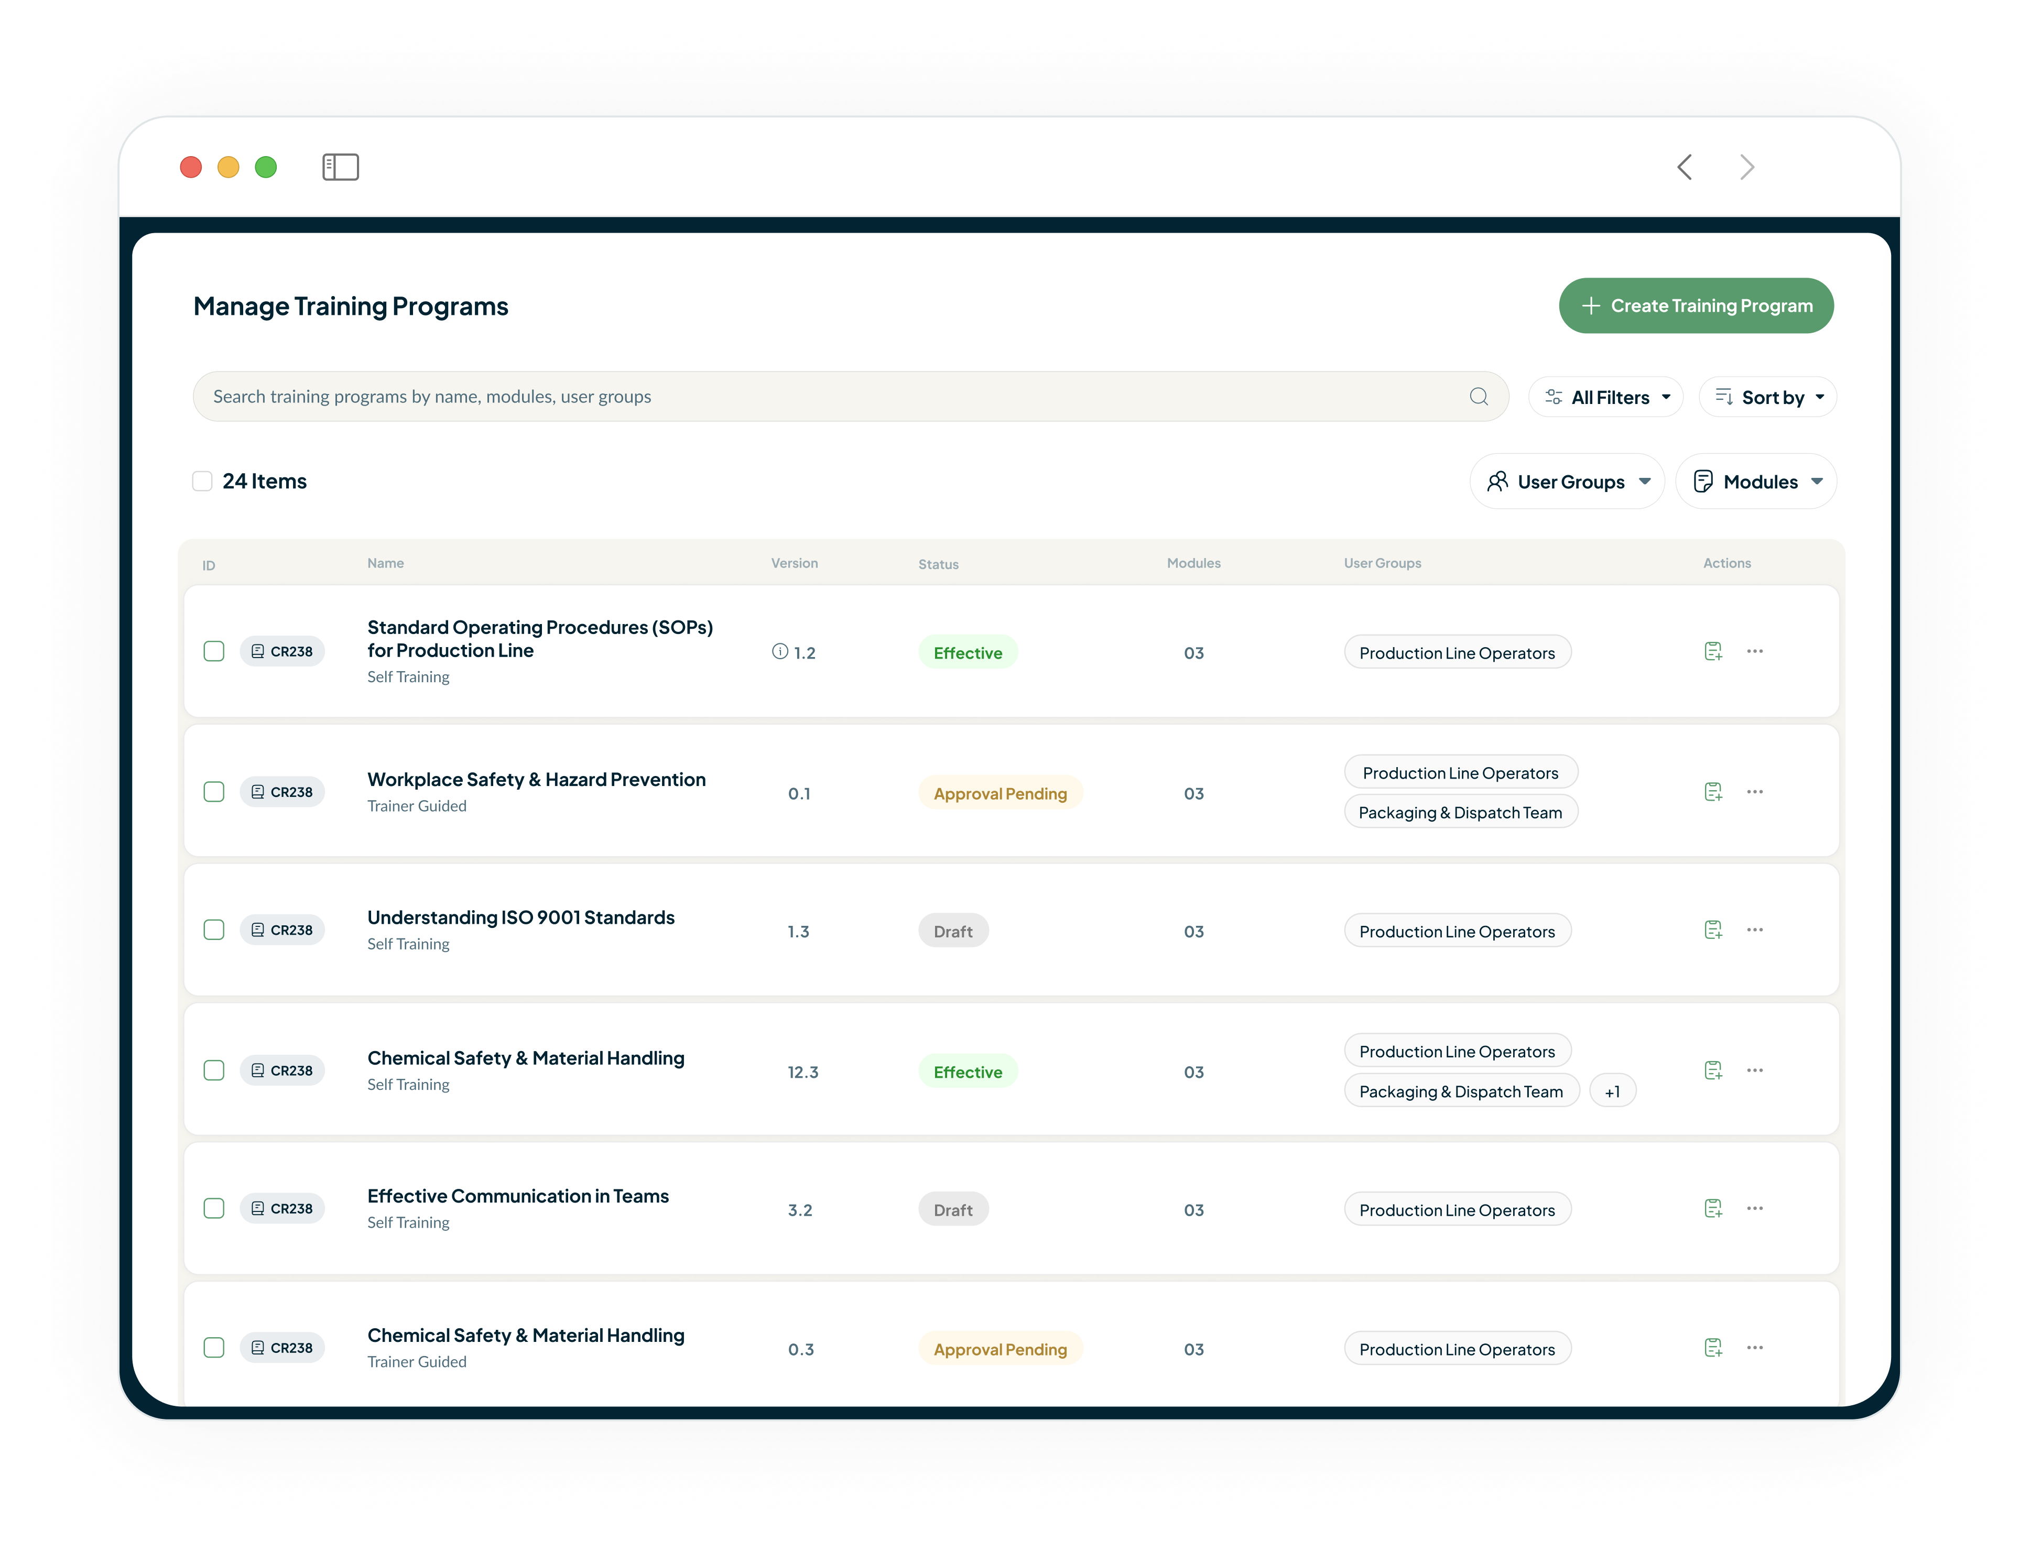Open the Sort by dropdown
Screen dimensions: 2020x1541
tap(1767, 396)
